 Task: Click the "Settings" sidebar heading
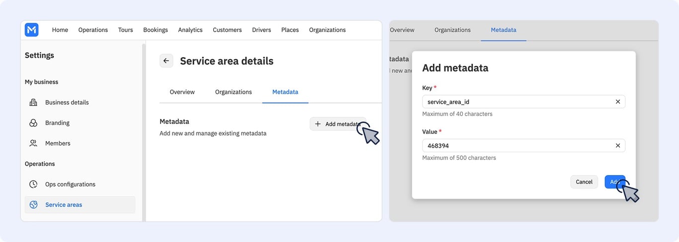(39, 56)
